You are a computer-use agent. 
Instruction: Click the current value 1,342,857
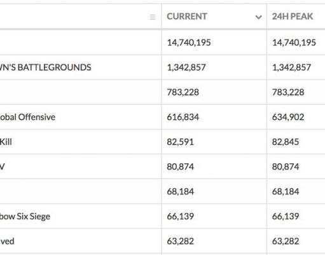186,68
